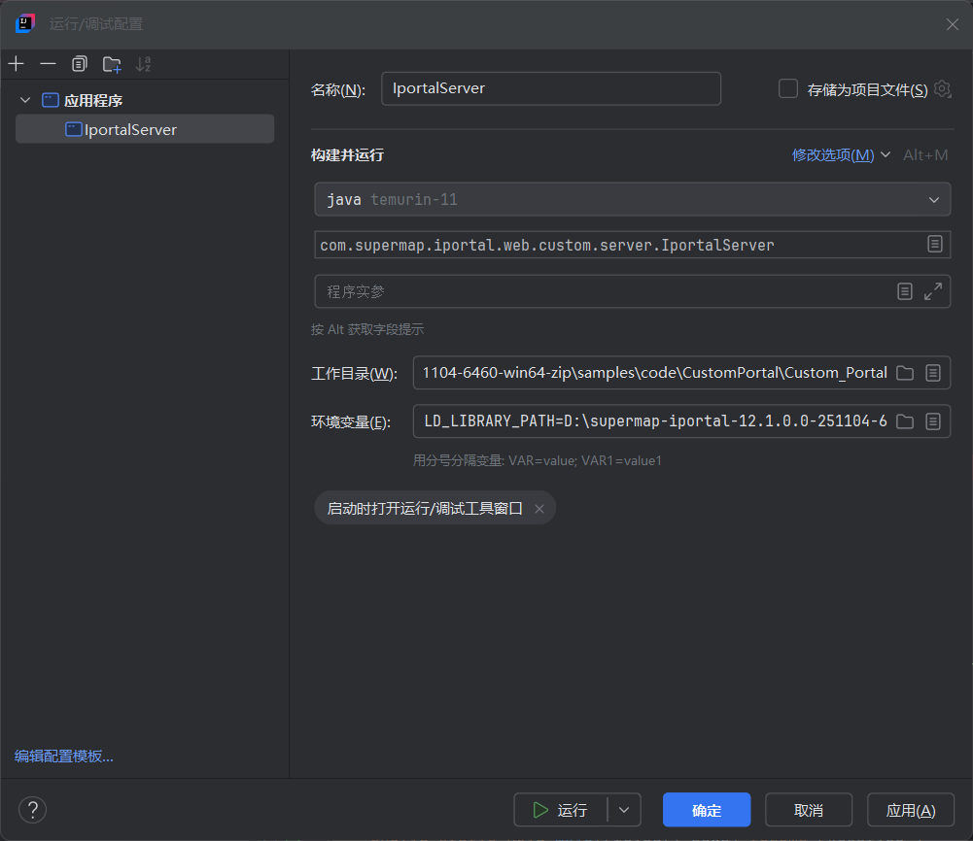The height and width of the screenshot is (841, 973).
Task: Browse main class list icon
Action: (934, 245)
